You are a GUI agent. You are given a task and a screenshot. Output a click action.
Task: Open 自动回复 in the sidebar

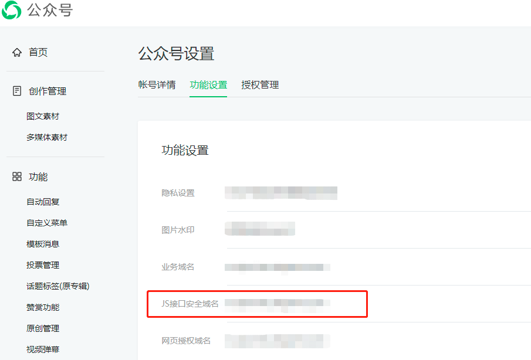coord(43,202)
